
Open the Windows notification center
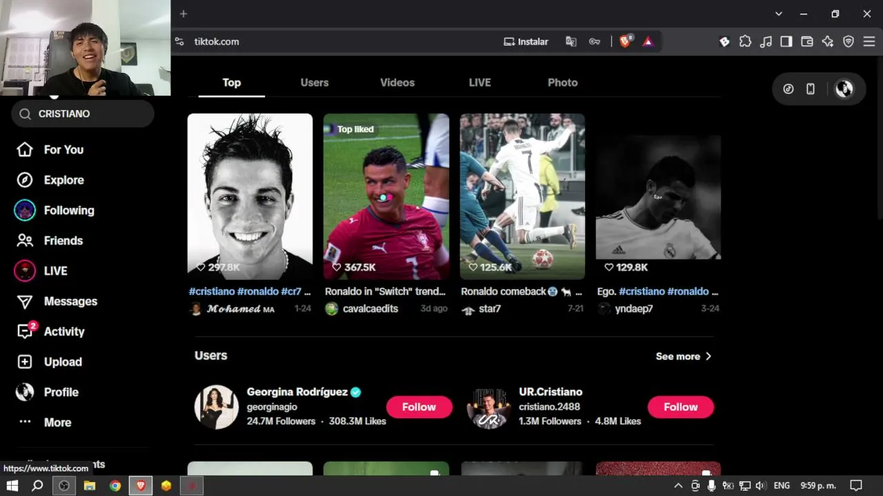click(856, 486)
